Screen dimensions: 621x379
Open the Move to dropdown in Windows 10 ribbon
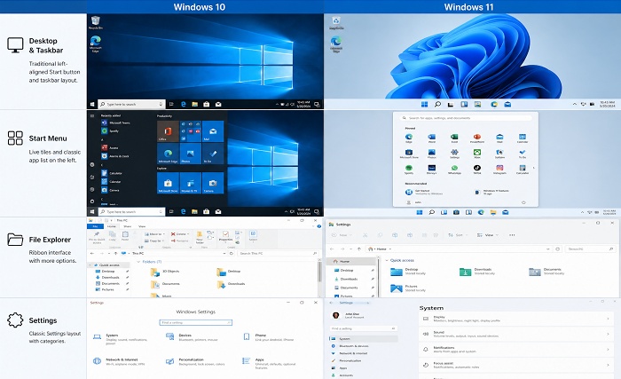(x=153, y=234)
